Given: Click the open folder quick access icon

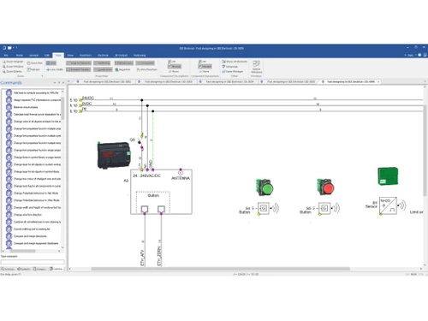Looking at the screenshot, I should point(9,48).
